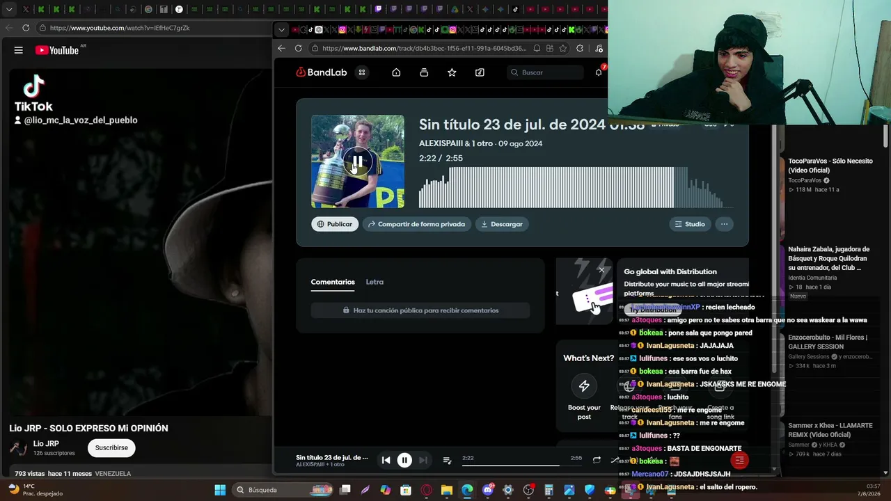Click Boost your post option
Viewport: 891px width, 501px height.
point(584,397)
